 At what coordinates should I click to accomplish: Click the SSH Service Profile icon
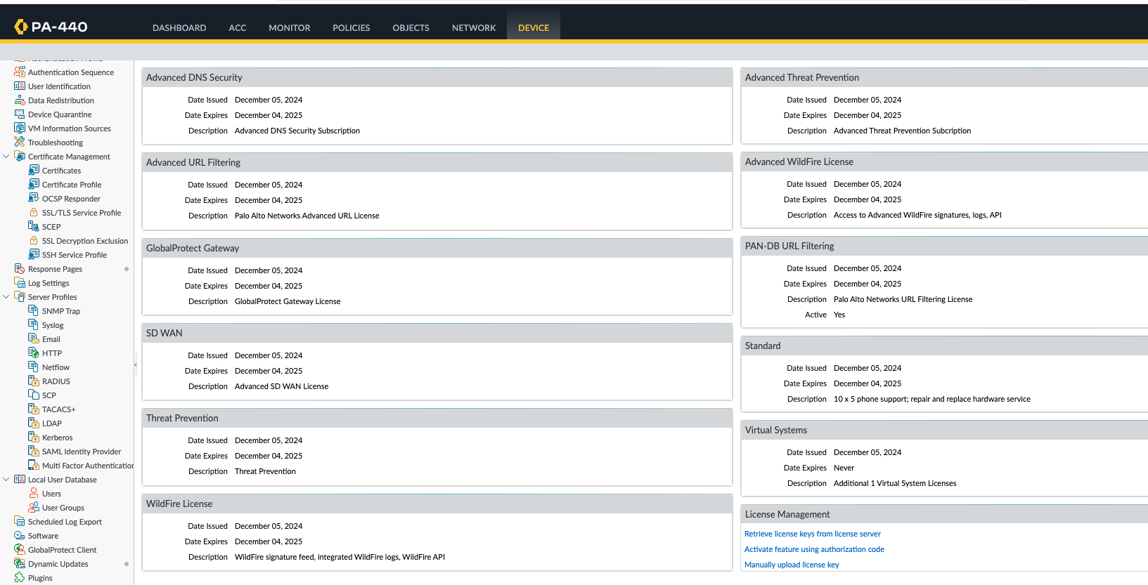point(34,255)
